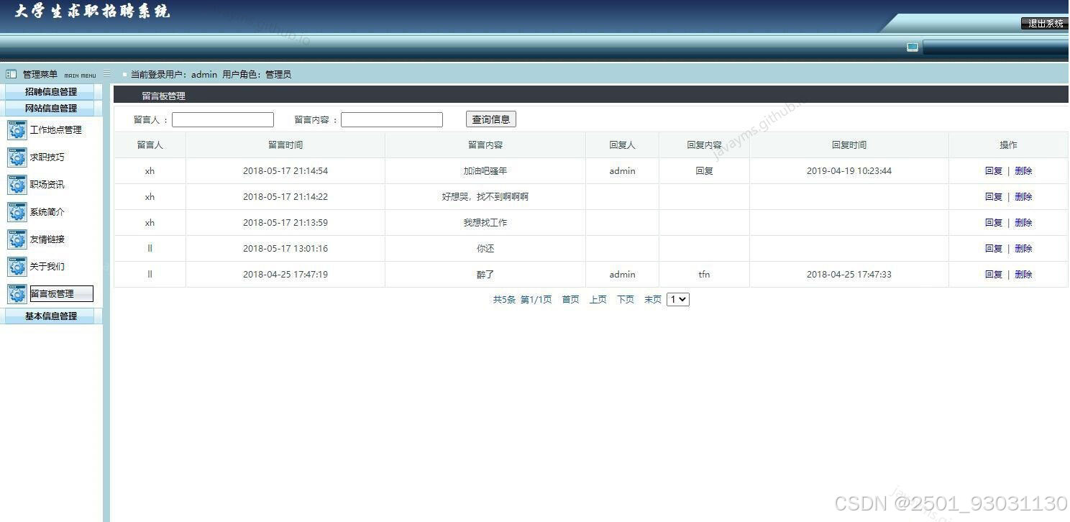The width and height of the screenshot is (1070, 522).
Task: Click the gear icon beside 工作地点管理
Action: (17, 130)
